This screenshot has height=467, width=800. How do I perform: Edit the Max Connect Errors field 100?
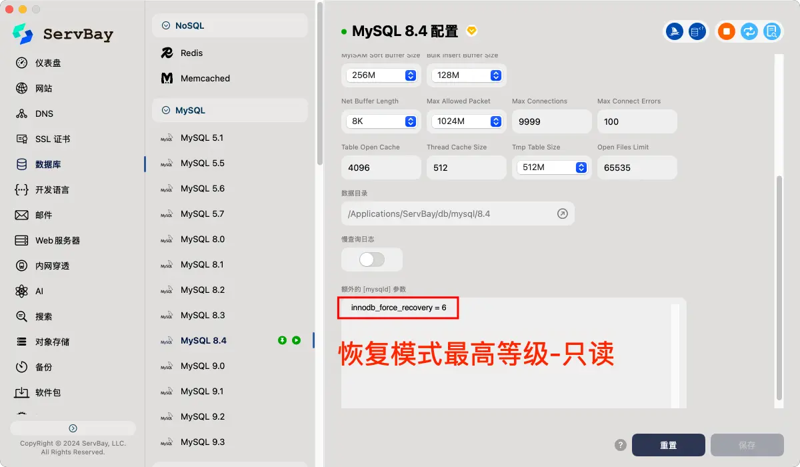click(x=637, y=121)
